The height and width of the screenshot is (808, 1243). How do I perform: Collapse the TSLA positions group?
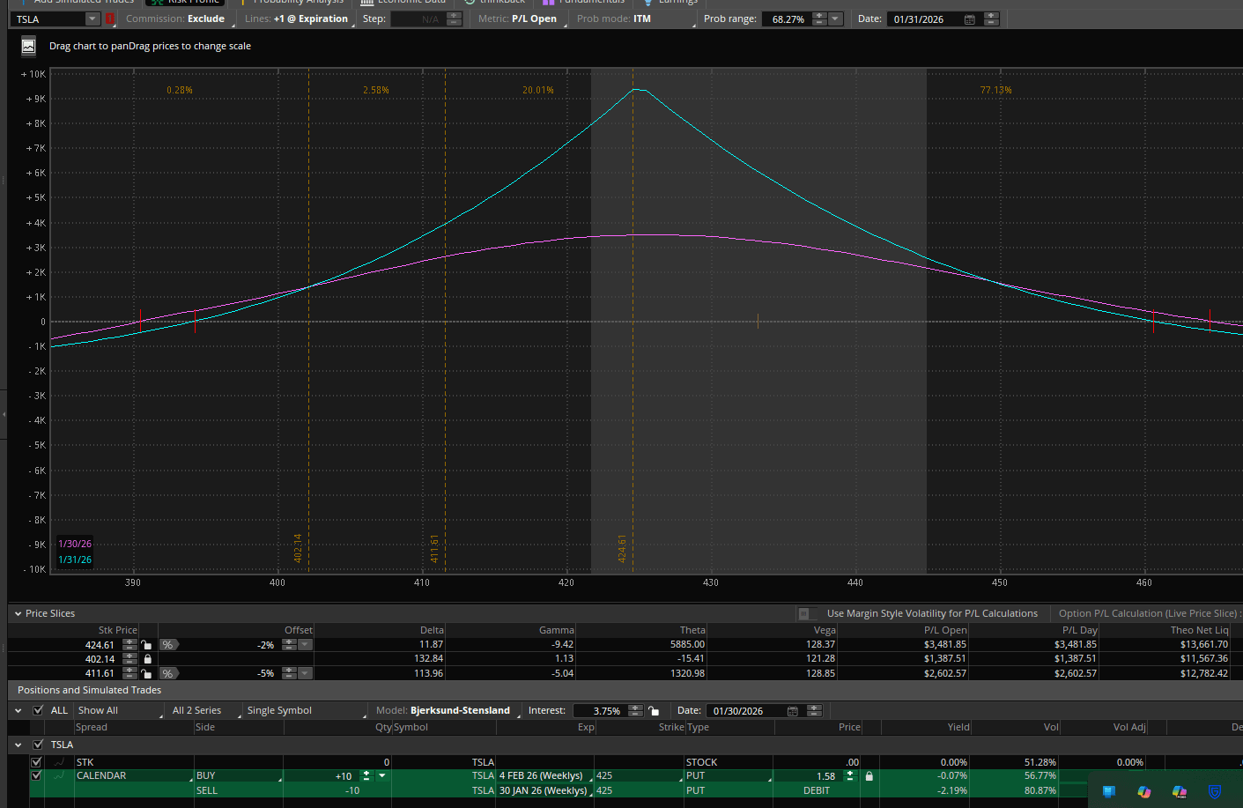(18, 745)
